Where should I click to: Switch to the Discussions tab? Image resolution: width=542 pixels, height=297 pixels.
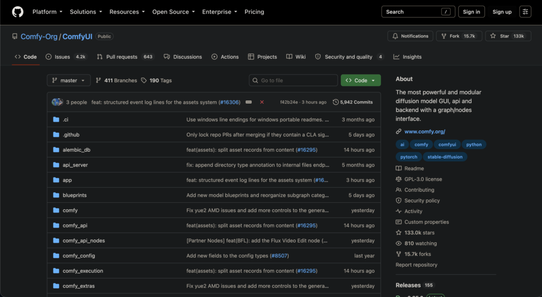183,57
